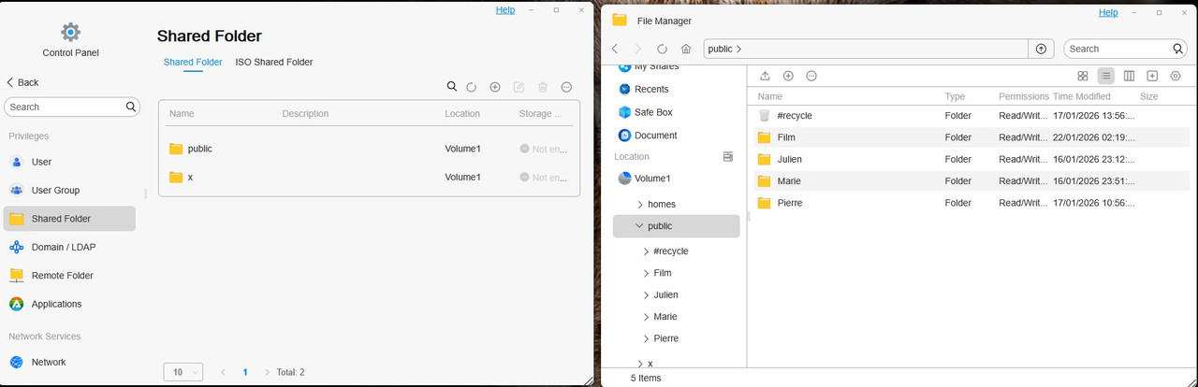Collapse the public folder in tree
The width and height of the screenshot is (1198, 387).
click(639, 226)
